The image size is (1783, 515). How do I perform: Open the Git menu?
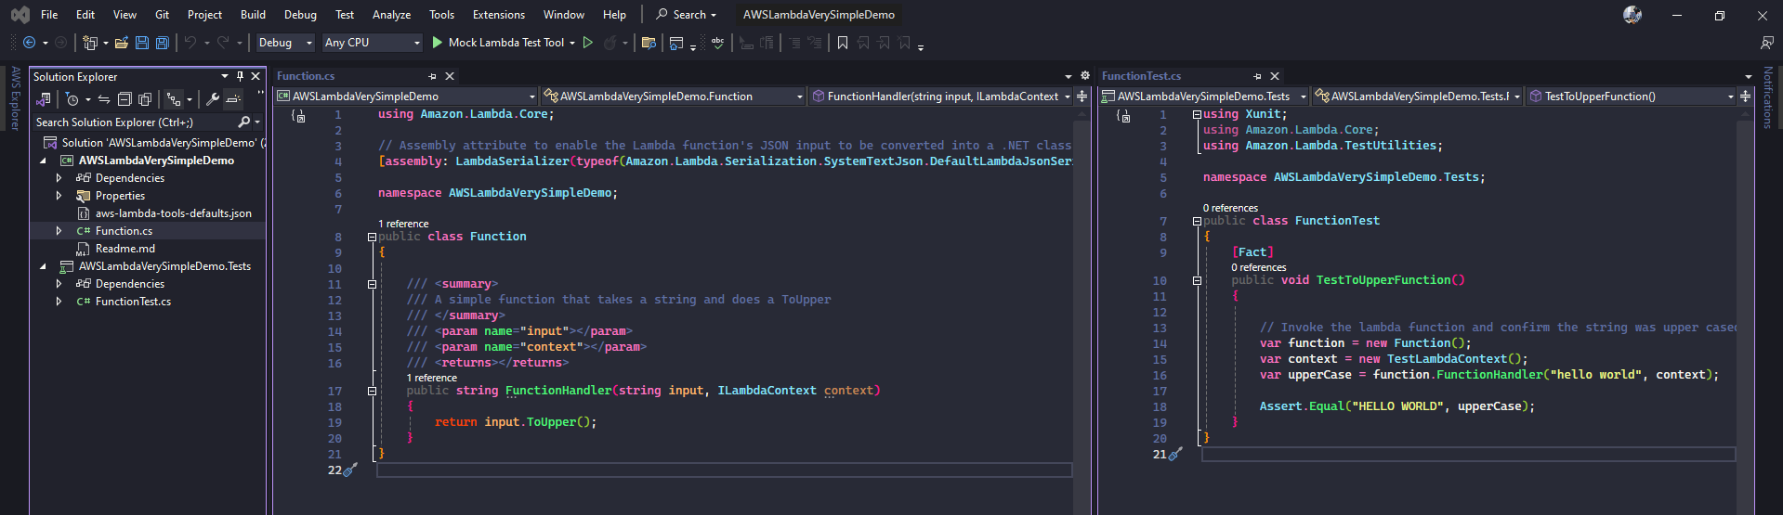click(163, 15)
